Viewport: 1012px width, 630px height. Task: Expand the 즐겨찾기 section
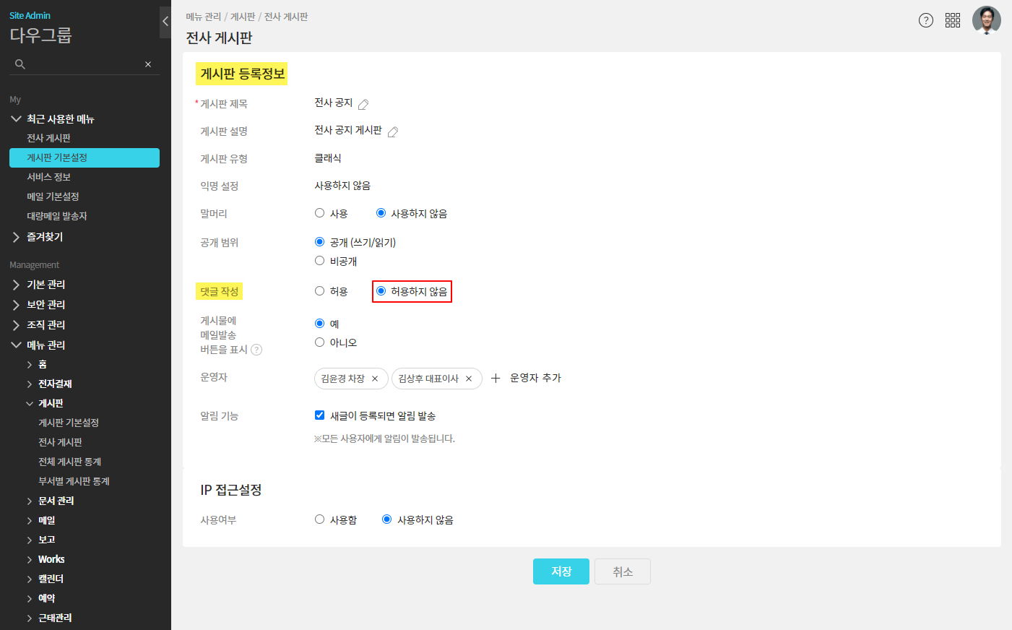click(x=16, y=237)
